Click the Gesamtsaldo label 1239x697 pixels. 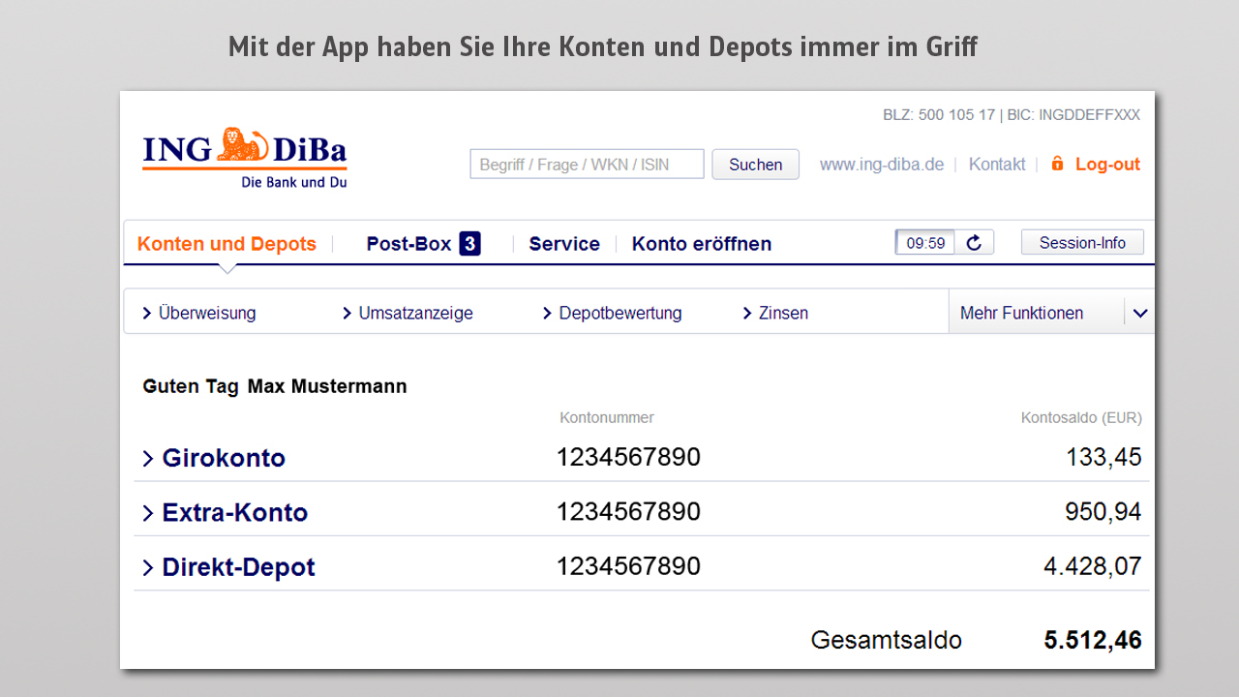pyautogui.click(x=887, y=640)
